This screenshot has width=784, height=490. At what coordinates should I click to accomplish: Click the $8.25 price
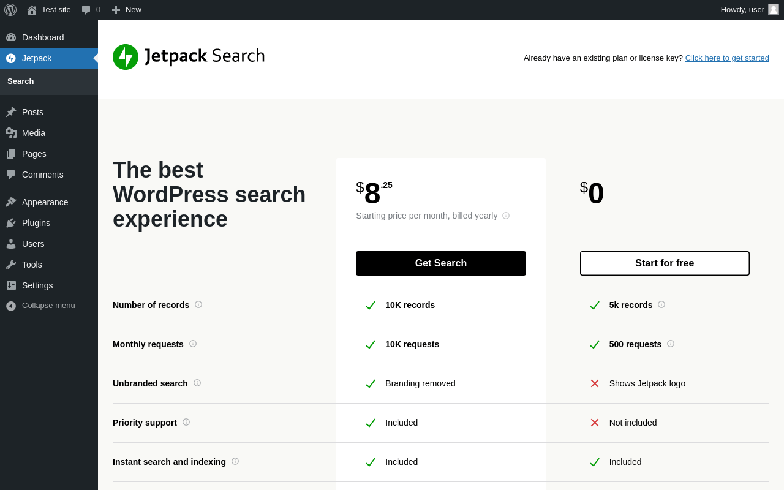coord(374,193)
